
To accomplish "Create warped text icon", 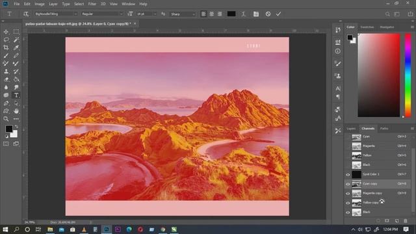I will pyautogui.click(x=244, y=14).
